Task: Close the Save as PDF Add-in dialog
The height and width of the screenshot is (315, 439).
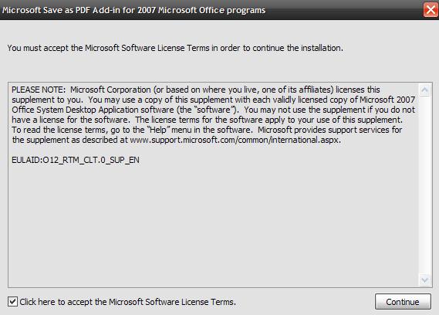Action: (431, 10)
